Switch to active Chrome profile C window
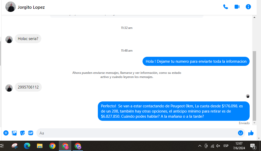Screen dimensions: 261x151 (x=65, y=146)
